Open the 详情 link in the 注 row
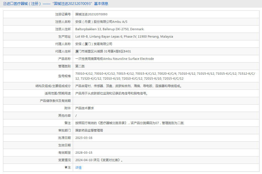 (78, 168)
